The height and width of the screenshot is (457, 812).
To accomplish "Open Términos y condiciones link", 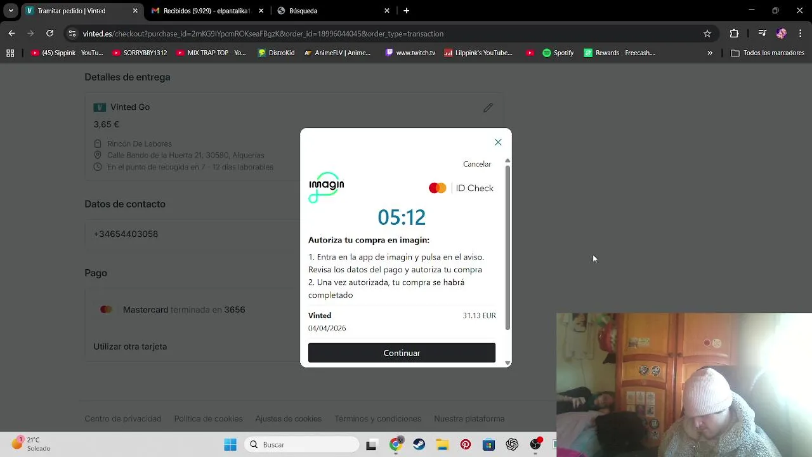I will click(x=378, y=419).
